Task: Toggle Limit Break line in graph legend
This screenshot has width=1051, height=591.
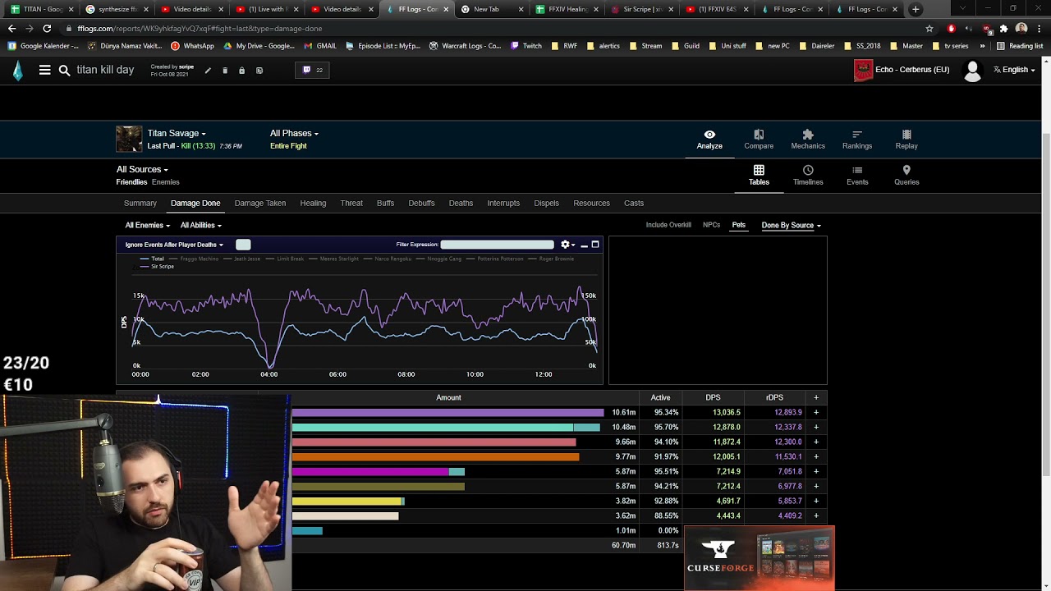Action: (286, 259)
